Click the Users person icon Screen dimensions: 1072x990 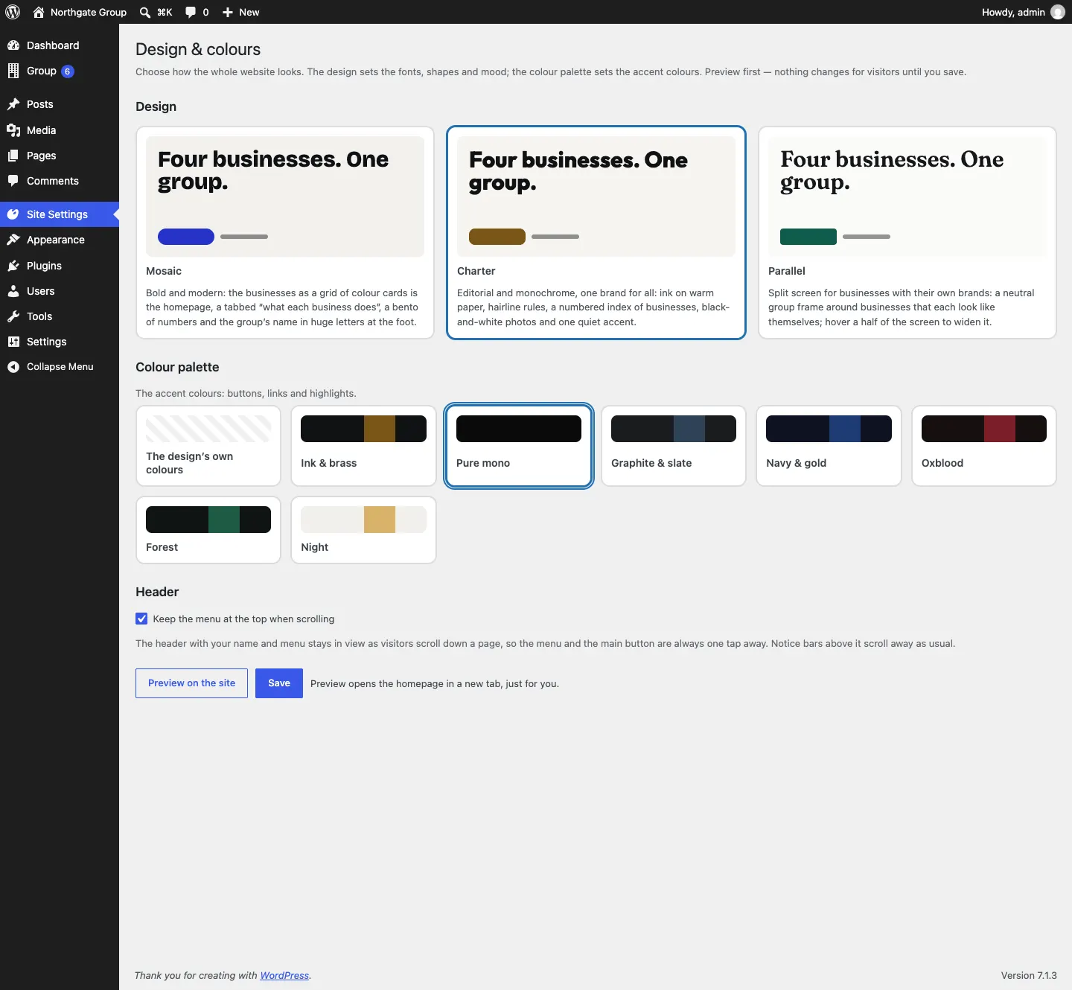[x=13, y=291]
